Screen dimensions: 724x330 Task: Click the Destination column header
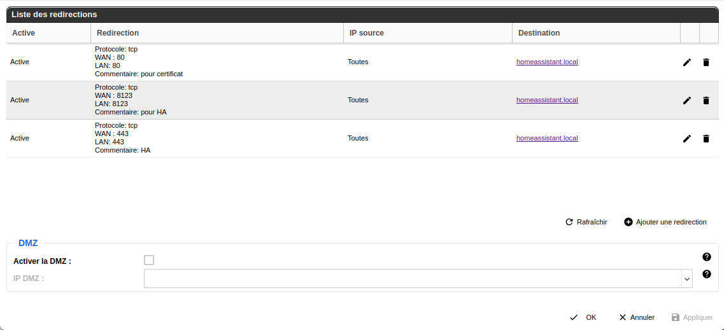(x=539, y=33)
